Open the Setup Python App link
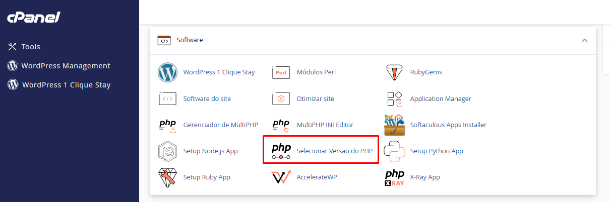 tap(437, 151)
